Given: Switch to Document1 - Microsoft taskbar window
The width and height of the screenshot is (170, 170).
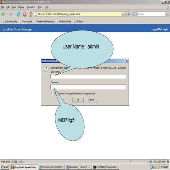Looking at the screenshot, I should click(x=79, y=167).
